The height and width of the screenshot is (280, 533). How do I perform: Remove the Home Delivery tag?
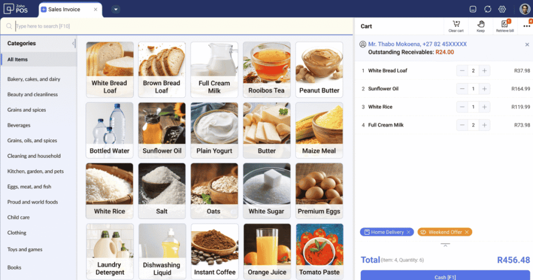(x=409, y=232)
